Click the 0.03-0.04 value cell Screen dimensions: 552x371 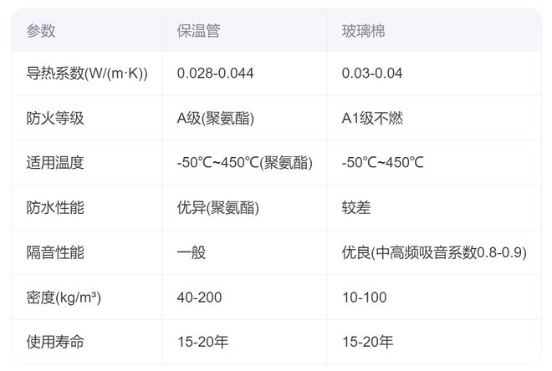click(x=372, y=74)
